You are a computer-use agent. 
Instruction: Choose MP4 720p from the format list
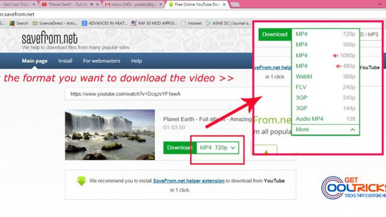[325, 34]
